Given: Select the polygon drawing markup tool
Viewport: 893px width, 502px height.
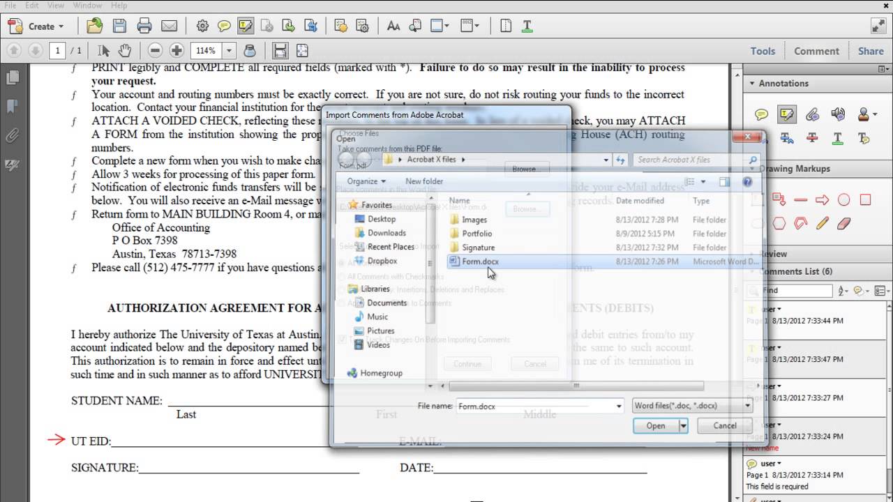Looking at the screenshot, I should click(779, 224).
